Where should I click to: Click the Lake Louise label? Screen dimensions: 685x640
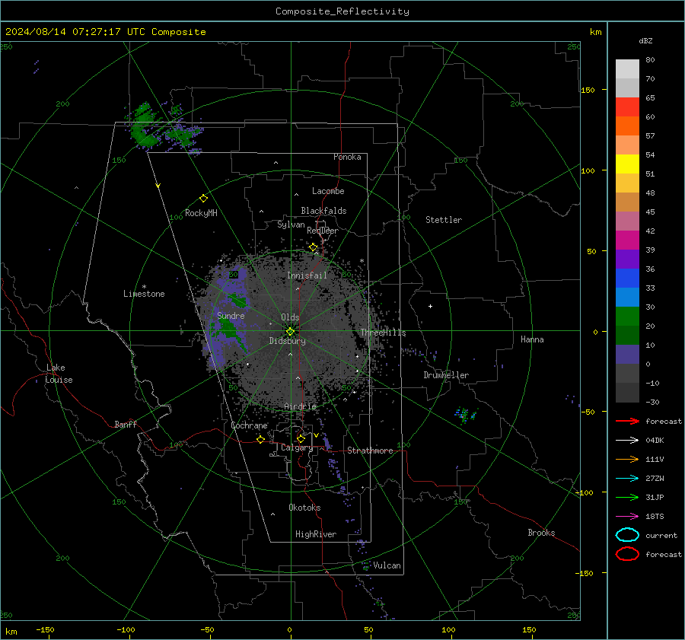tap(59, 374)
